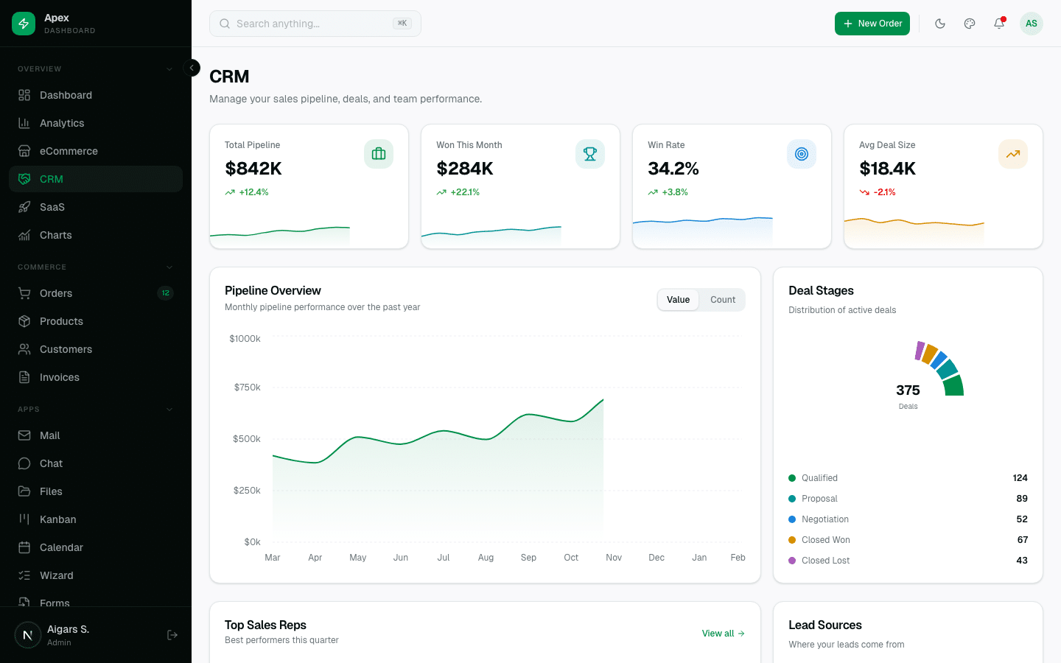Open the Kanban board icon
This screenshot has width=1061, height=663.
pos(23,519)
